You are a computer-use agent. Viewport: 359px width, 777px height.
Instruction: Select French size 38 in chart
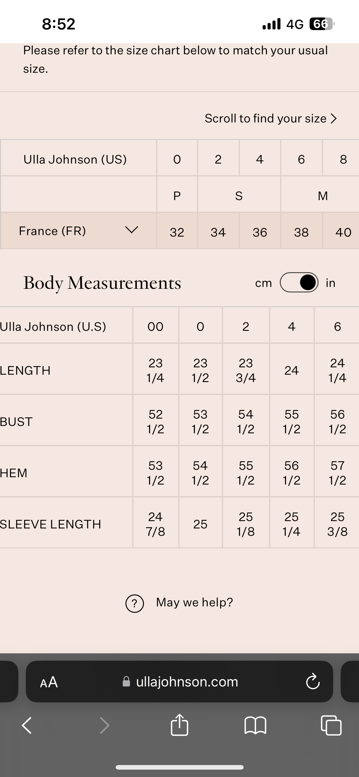[x=301, y=232]
